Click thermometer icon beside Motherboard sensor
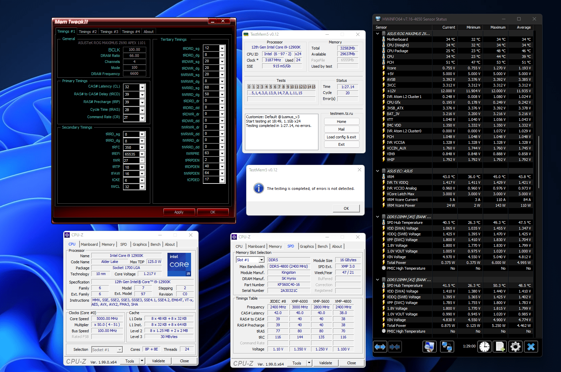The image size is (561, 372). coord(383,39)
